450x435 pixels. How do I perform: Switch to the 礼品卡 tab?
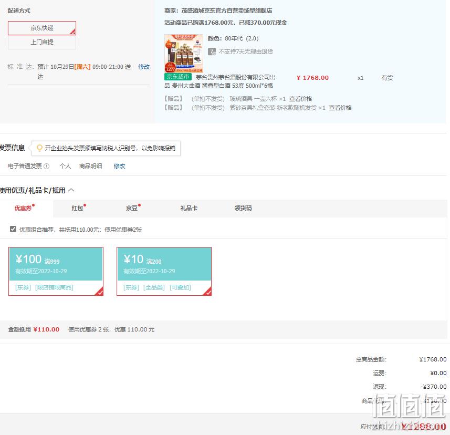click(189, 208)
